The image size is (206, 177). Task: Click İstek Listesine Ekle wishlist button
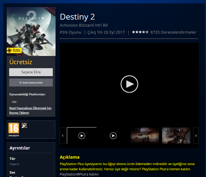(31, 83)
